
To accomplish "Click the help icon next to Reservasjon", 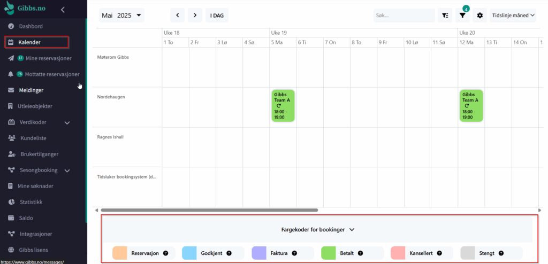I will click(166, 253).
